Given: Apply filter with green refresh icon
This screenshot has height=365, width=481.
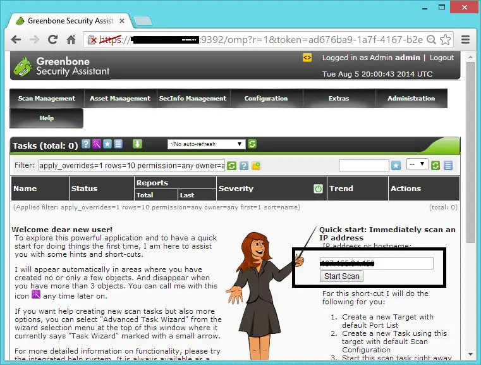Looking at the screenshot, I should (231, 166).
